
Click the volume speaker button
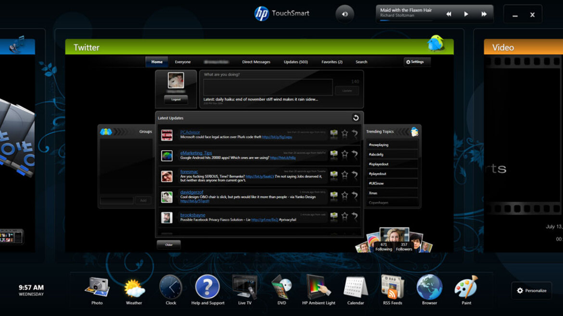click(345, 14)
